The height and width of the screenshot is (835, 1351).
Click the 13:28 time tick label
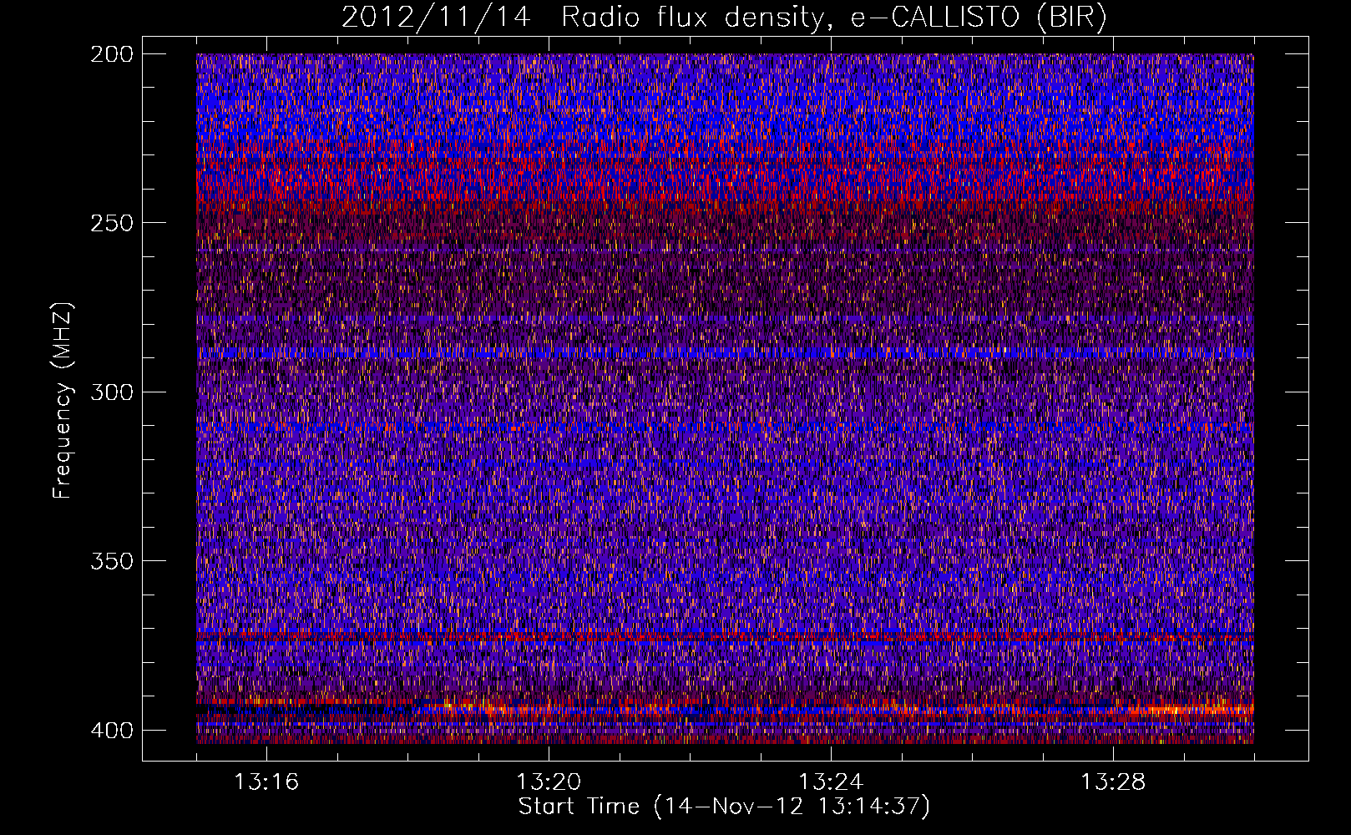click(1113, 782)
